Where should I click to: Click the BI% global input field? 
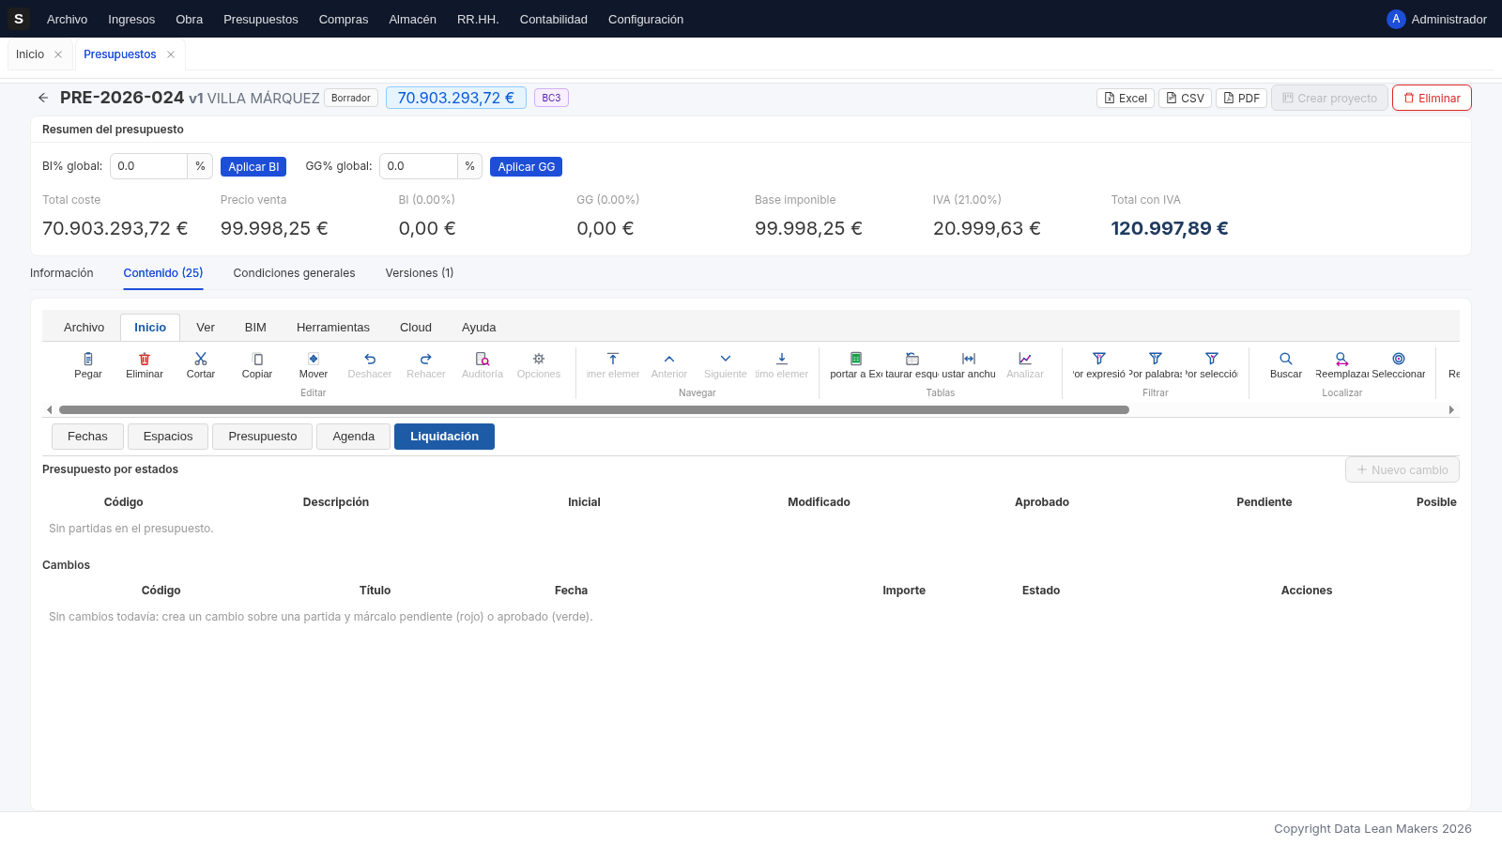148,166
